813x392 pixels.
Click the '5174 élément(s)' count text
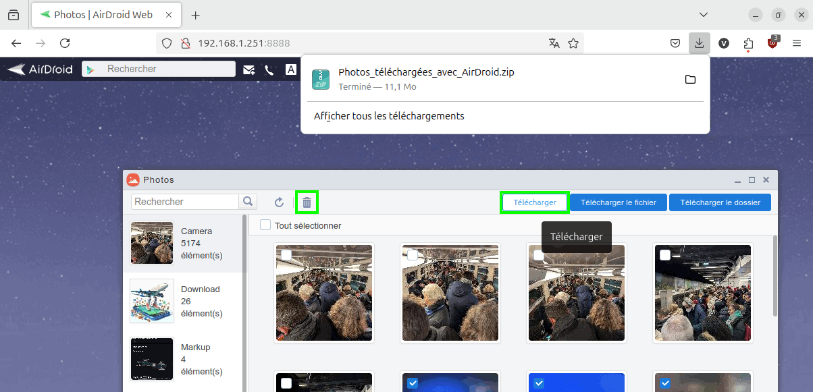tap(201, 250)
